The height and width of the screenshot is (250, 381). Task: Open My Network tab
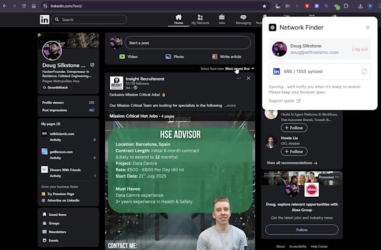point(200,19)
